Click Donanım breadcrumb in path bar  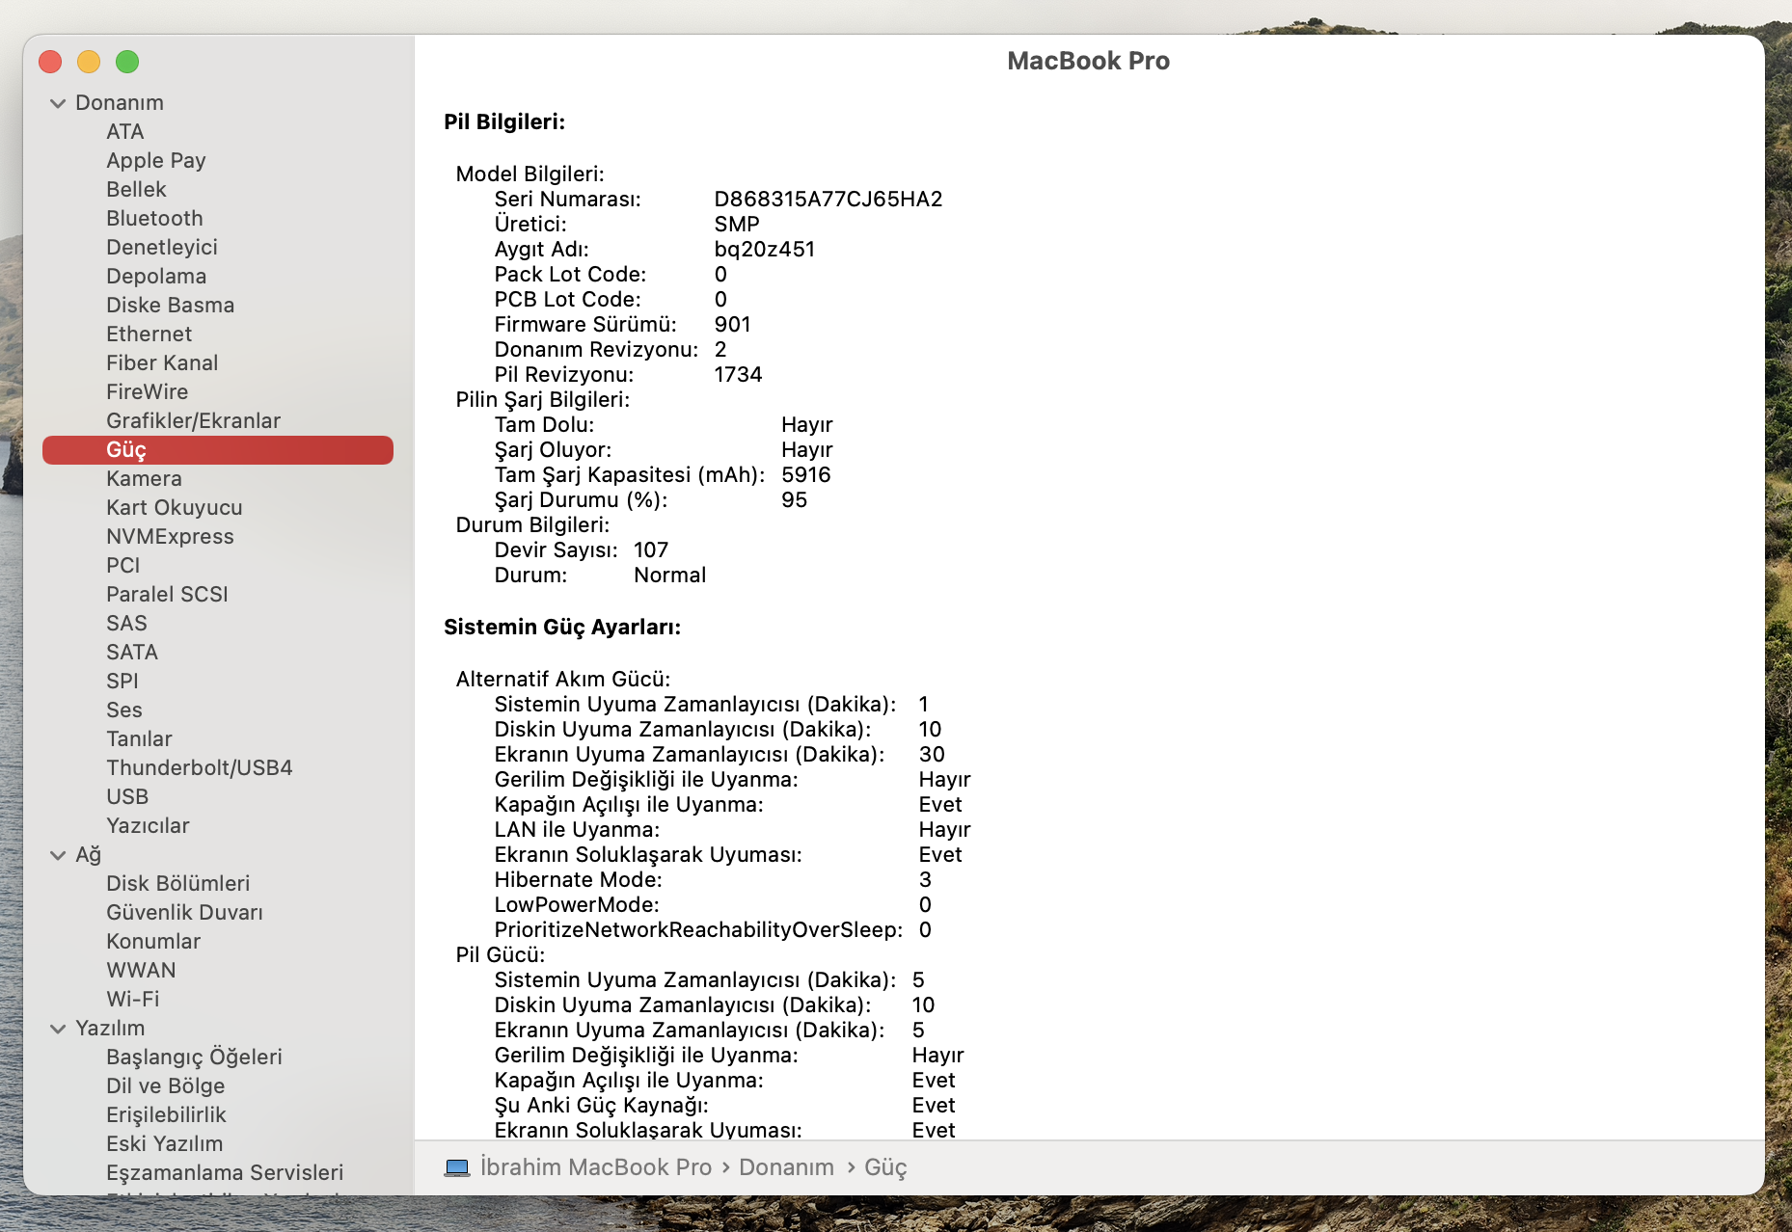786,1167
